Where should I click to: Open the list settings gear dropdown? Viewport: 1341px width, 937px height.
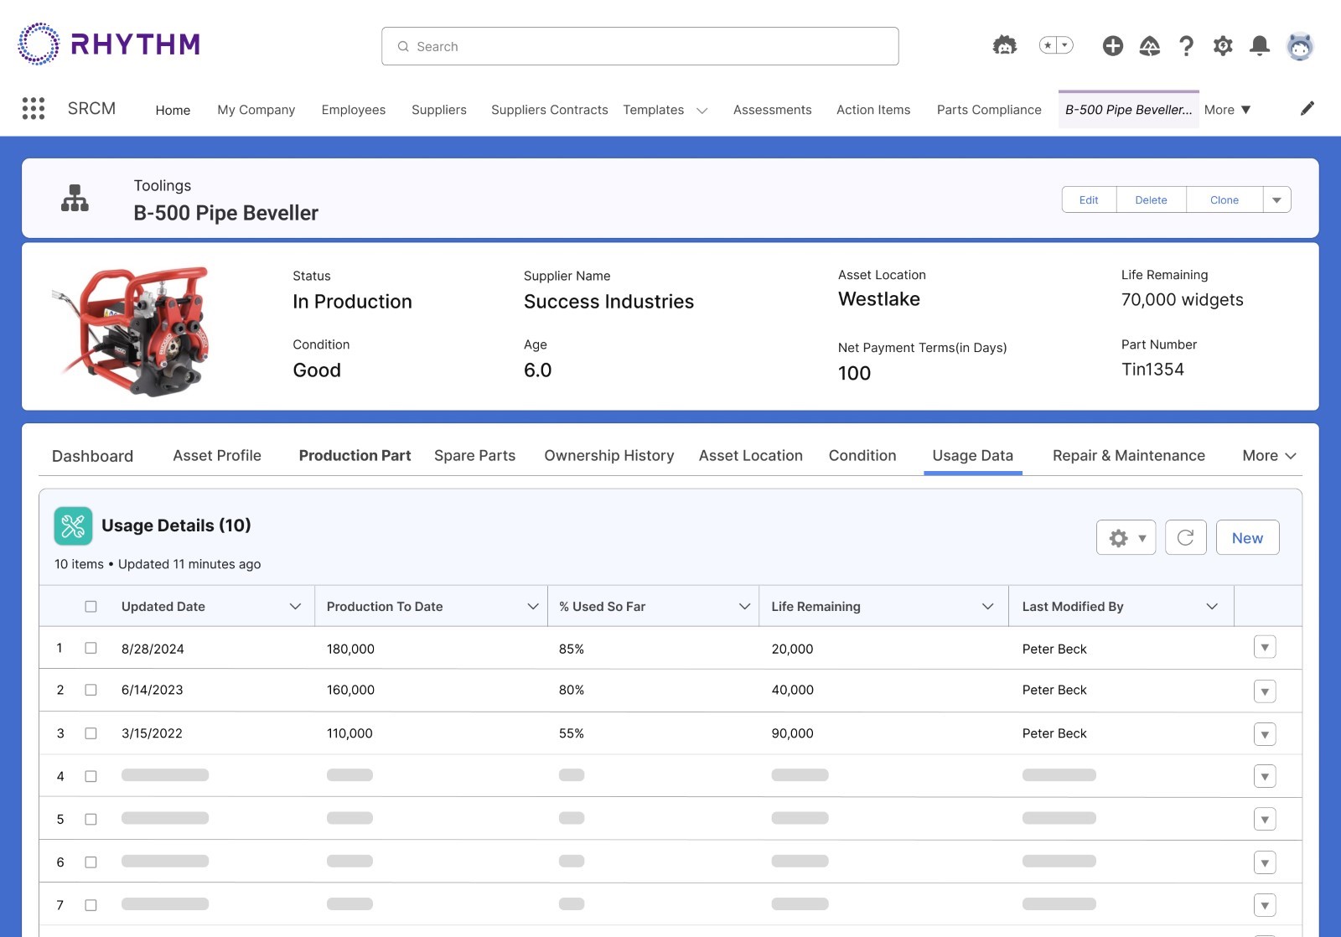(x=1126, y=538)
